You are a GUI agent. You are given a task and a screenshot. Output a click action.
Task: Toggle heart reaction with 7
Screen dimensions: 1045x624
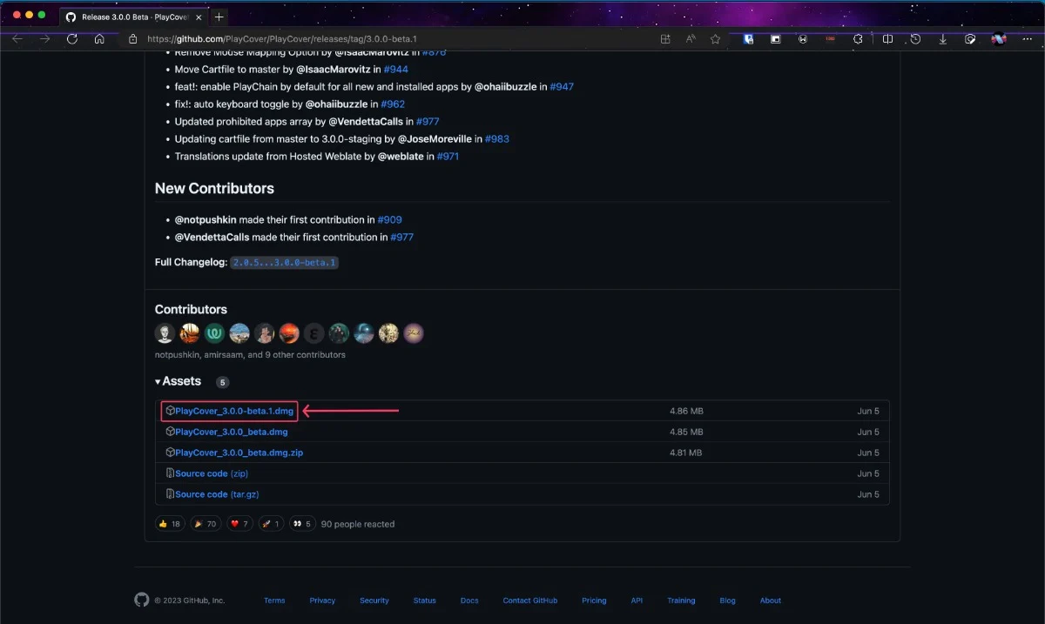point(240,524)
